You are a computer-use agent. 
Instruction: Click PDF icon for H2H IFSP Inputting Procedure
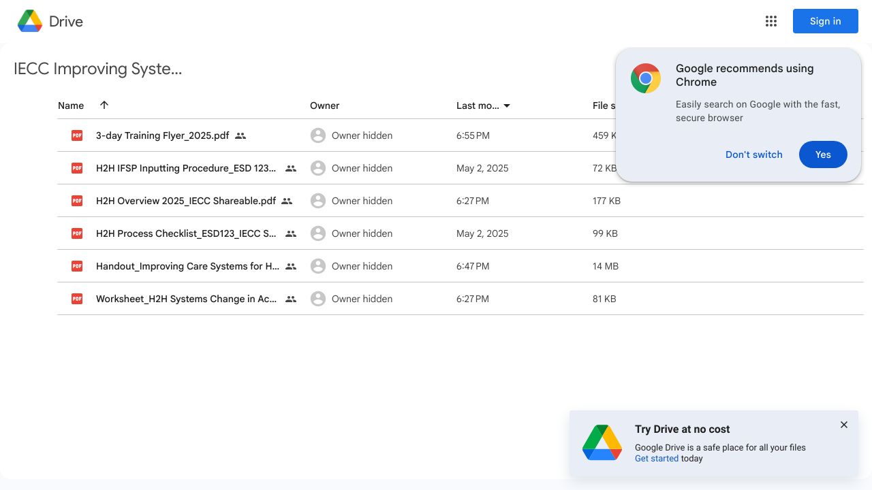coord(77,168)
